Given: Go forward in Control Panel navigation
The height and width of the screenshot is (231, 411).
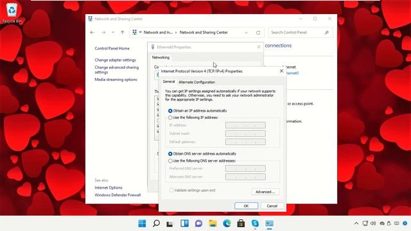Looking at the screenshot, I should click(103, 33).
